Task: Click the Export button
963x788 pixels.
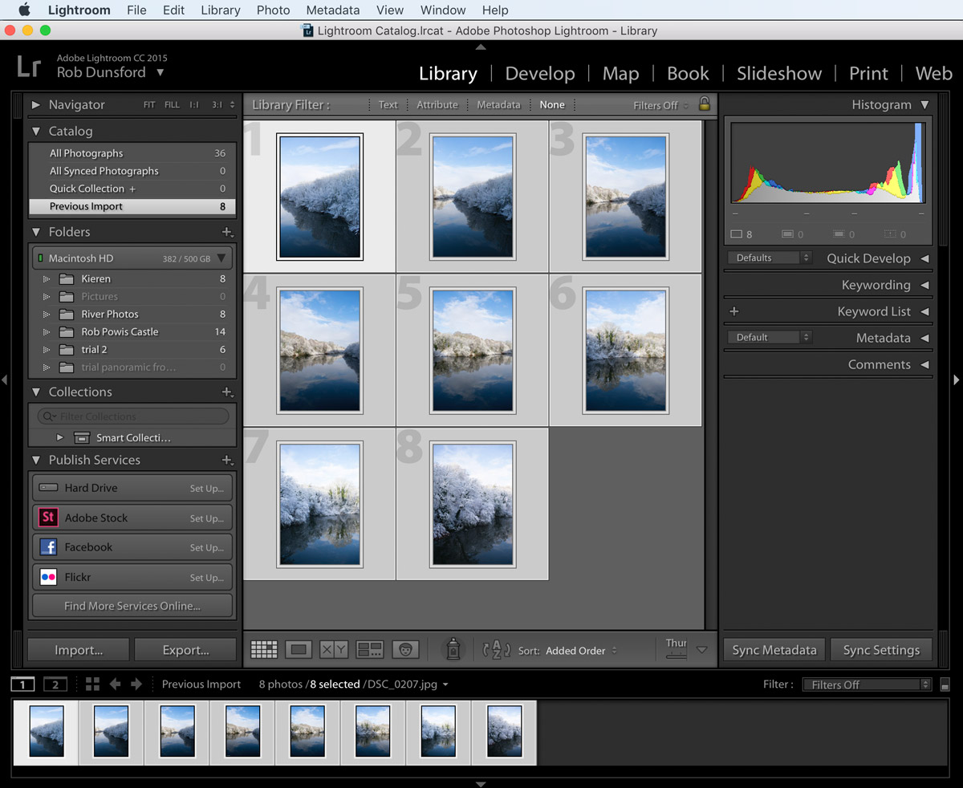Action: click(185, 649)
